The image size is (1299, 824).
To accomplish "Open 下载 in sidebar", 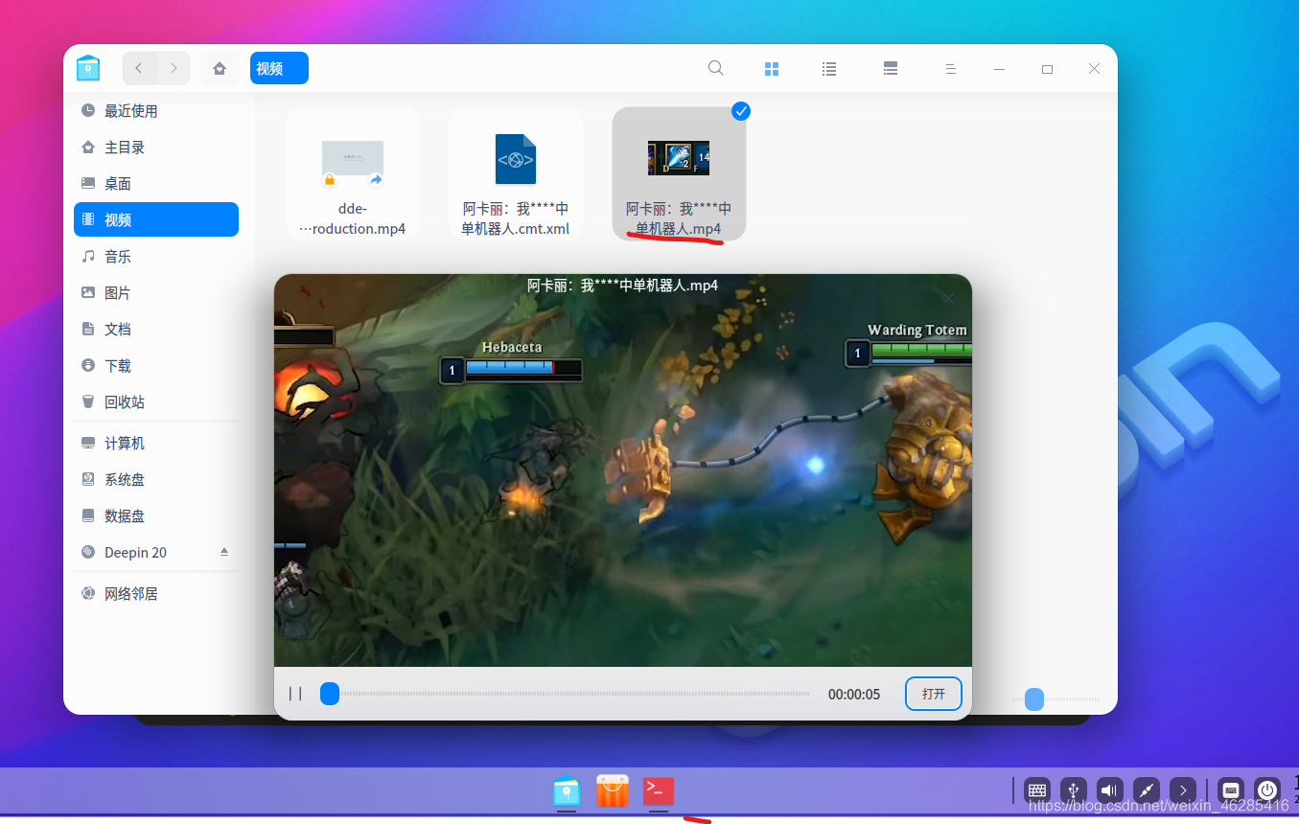I will (x=156, y=366).
